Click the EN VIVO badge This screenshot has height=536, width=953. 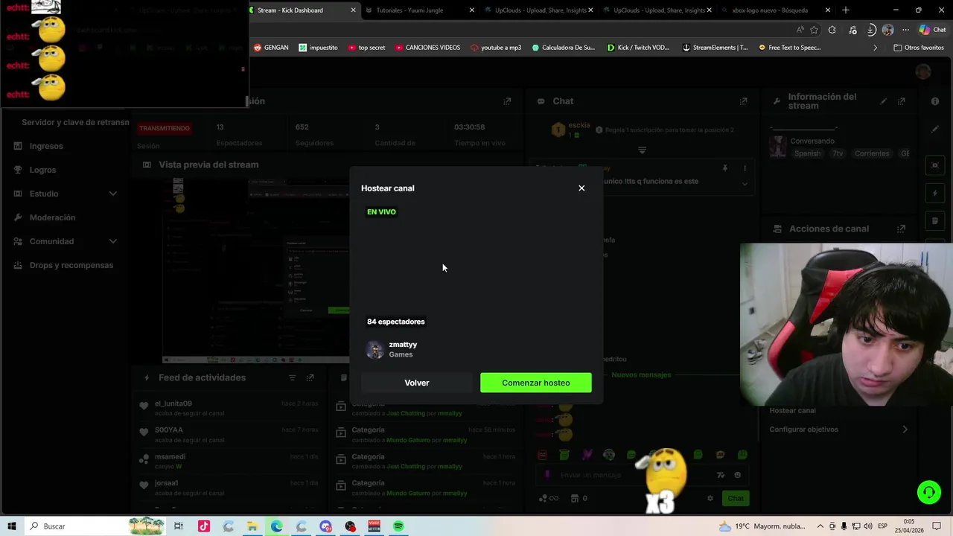(x=381, y=212)
